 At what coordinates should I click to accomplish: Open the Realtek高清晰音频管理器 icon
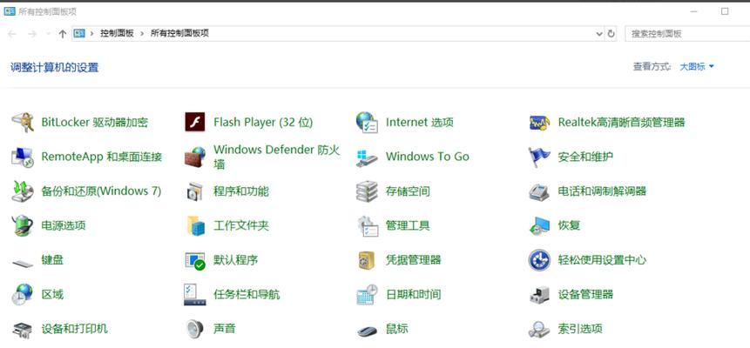539,123
